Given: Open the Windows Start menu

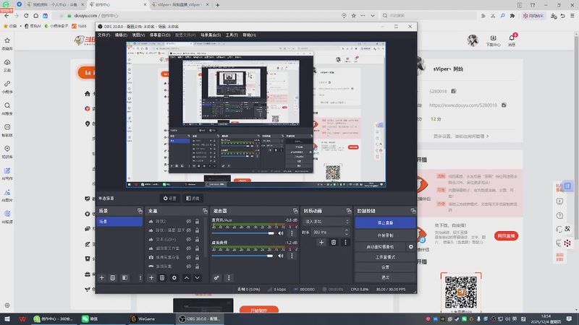Looking at the screenshot, I should [x=7, y=318].
